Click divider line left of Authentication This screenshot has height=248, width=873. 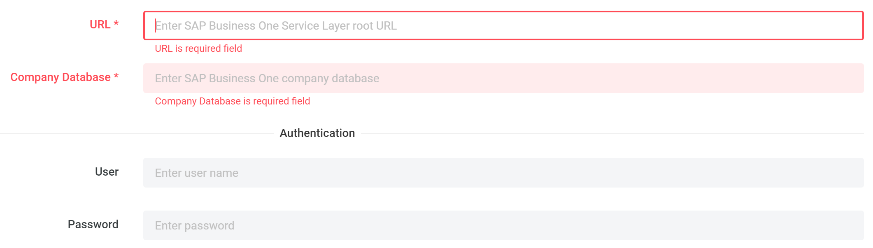coord(137,133)
